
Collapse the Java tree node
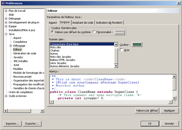click(x=6, y=34)
